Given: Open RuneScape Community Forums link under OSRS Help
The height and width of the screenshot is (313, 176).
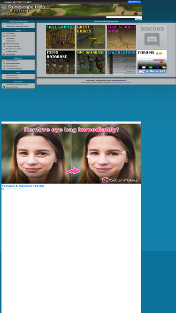Looking at the screenshot, I should tap(17, 27).
